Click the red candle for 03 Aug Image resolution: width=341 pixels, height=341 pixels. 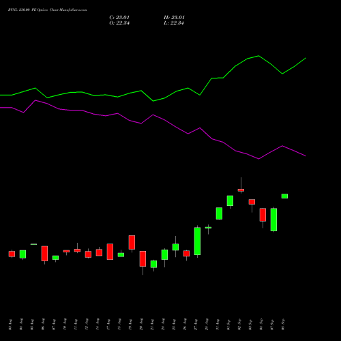point(12,254)
